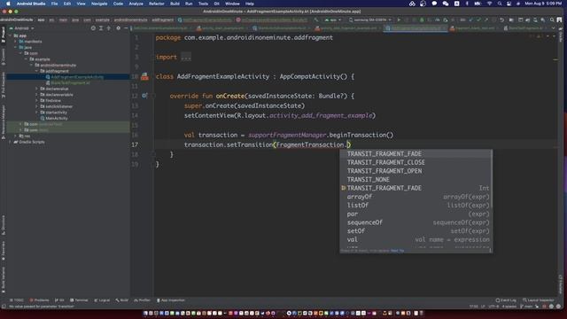The height and width of the screenshot is (319, 567).
Task: Select TRANSIT_FRAGMENT_CLOSE from the completion list
Action: point(416,162)
